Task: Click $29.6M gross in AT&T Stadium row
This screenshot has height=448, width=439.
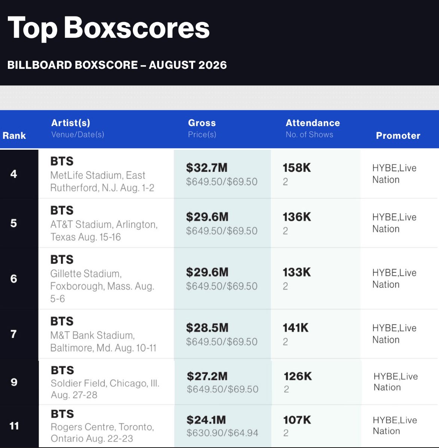Action: click(207, 217)
